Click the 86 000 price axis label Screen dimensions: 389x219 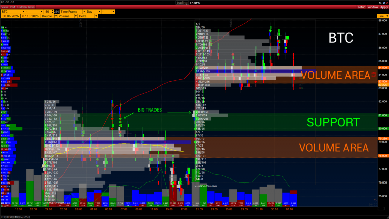coord(383,48)
